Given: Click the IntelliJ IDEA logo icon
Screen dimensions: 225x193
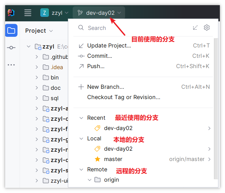Looking at the screenshot, I should point(11,13).
